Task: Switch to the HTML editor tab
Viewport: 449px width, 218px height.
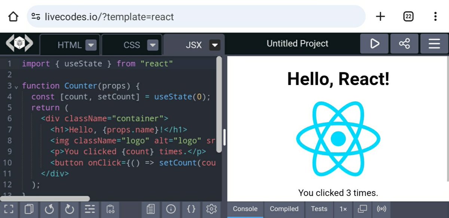Action: 70,45
